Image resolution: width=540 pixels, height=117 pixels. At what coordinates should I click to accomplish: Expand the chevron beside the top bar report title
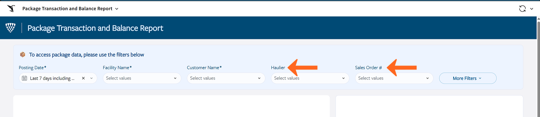(x=117, y=9)
